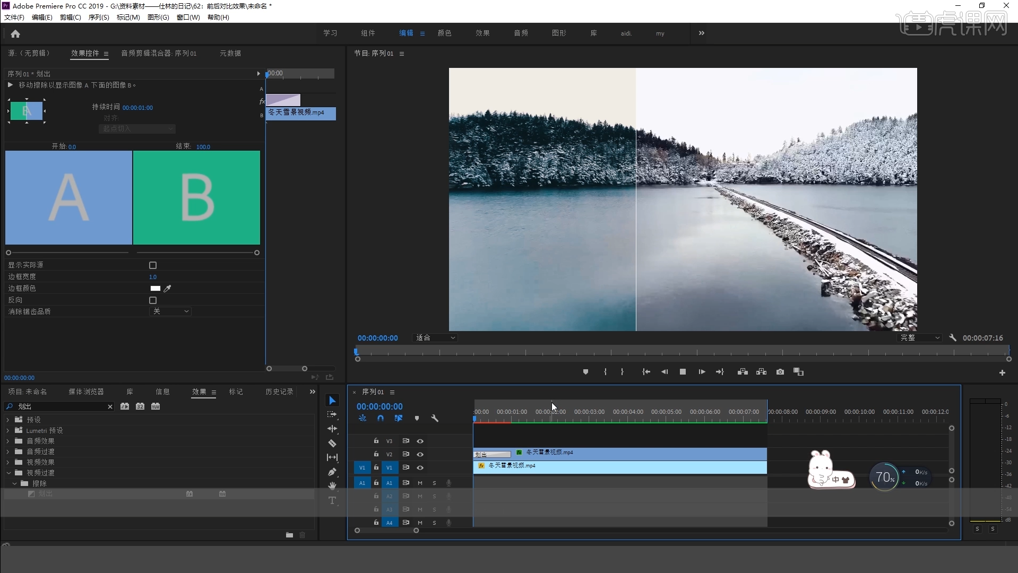The height and width of the screenshot is (573, 1018).
Task: Select the Type tool
Action: pyautogui.click(x=332, y=500)
